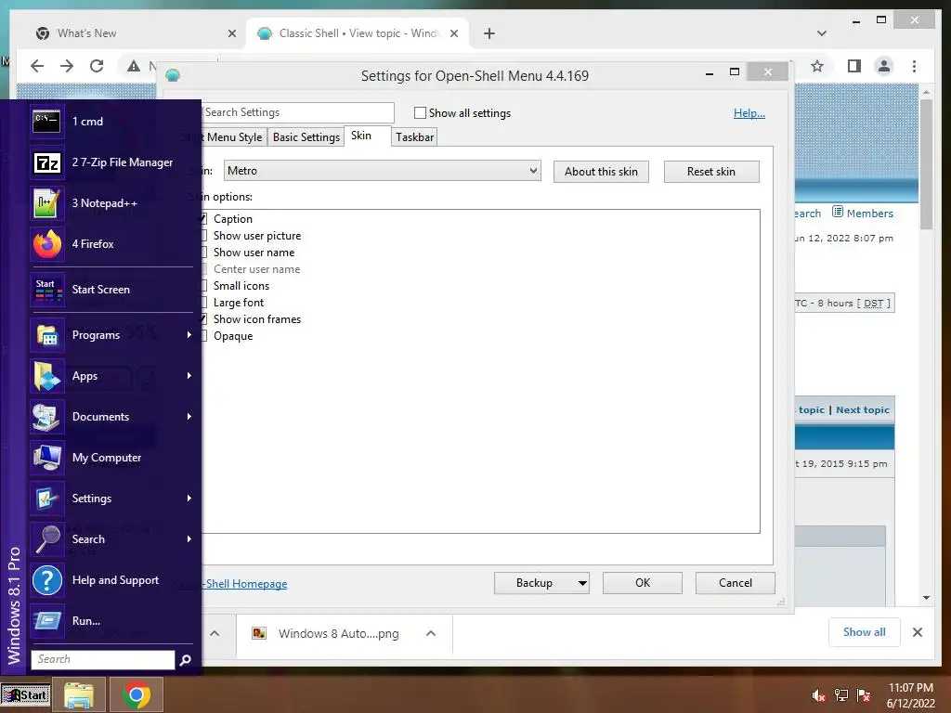Launch 7-Zip File Manager icon
The height and width of the screenshot is (713, 951).
46,162
